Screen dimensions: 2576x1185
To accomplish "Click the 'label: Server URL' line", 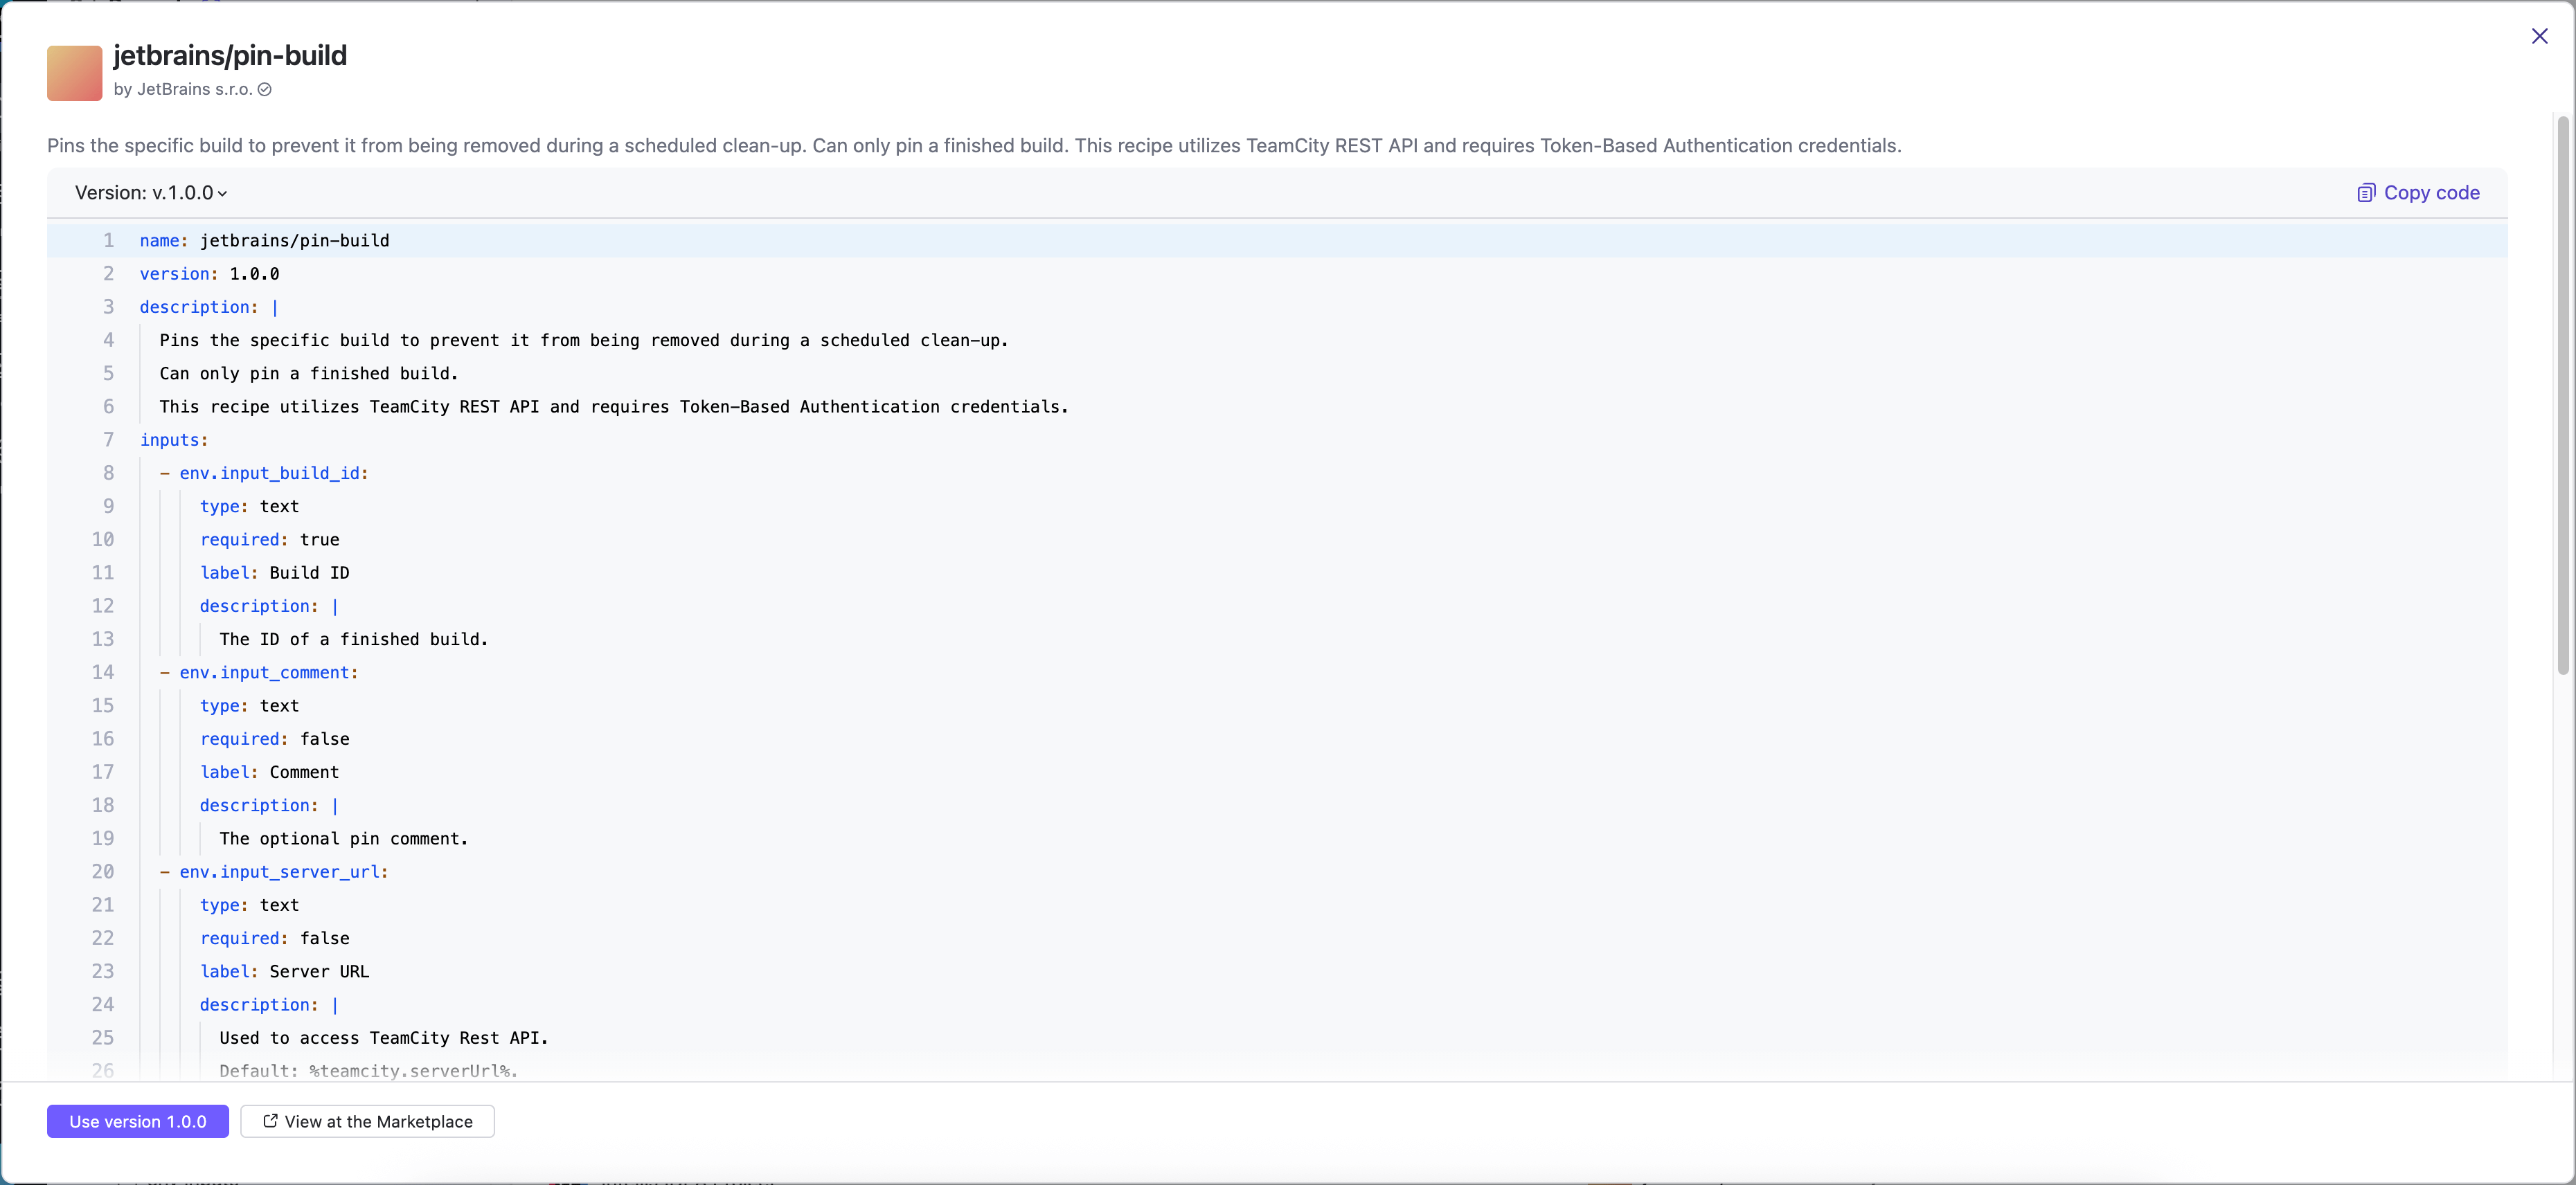I will click(x=285, y=971).
